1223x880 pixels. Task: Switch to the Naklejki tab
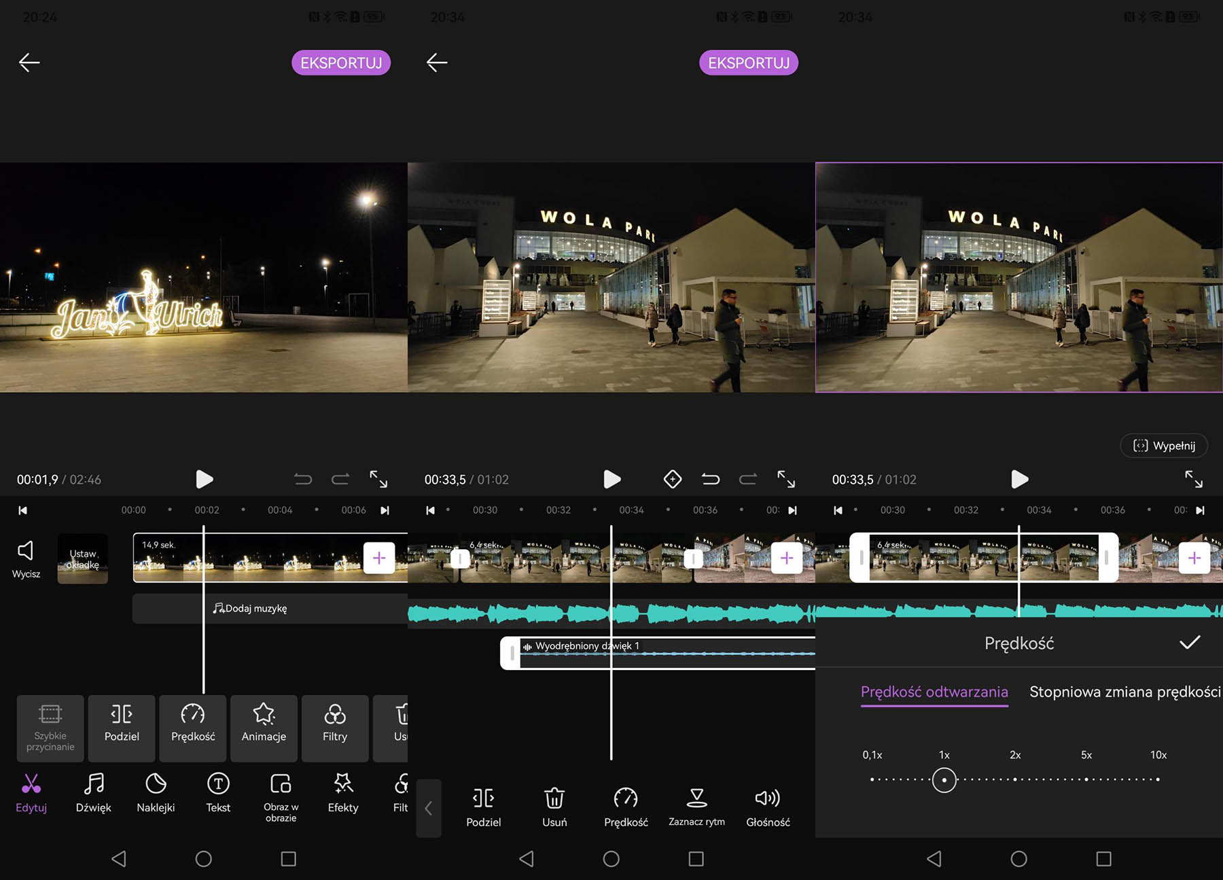tap(156, 793)
